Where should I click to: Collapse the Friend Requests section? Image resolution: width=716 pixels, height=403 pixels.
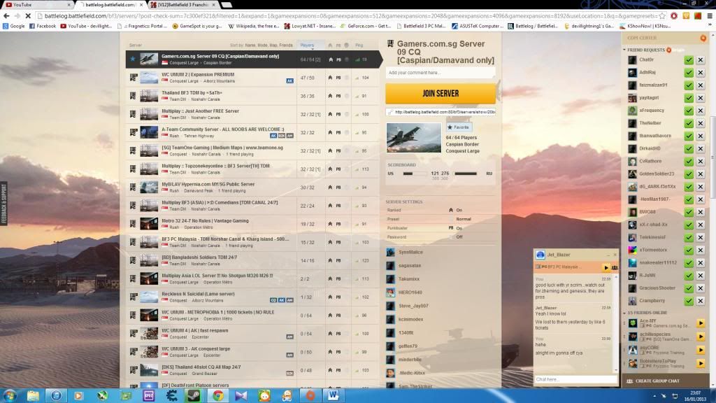click(x=624, y=50)
